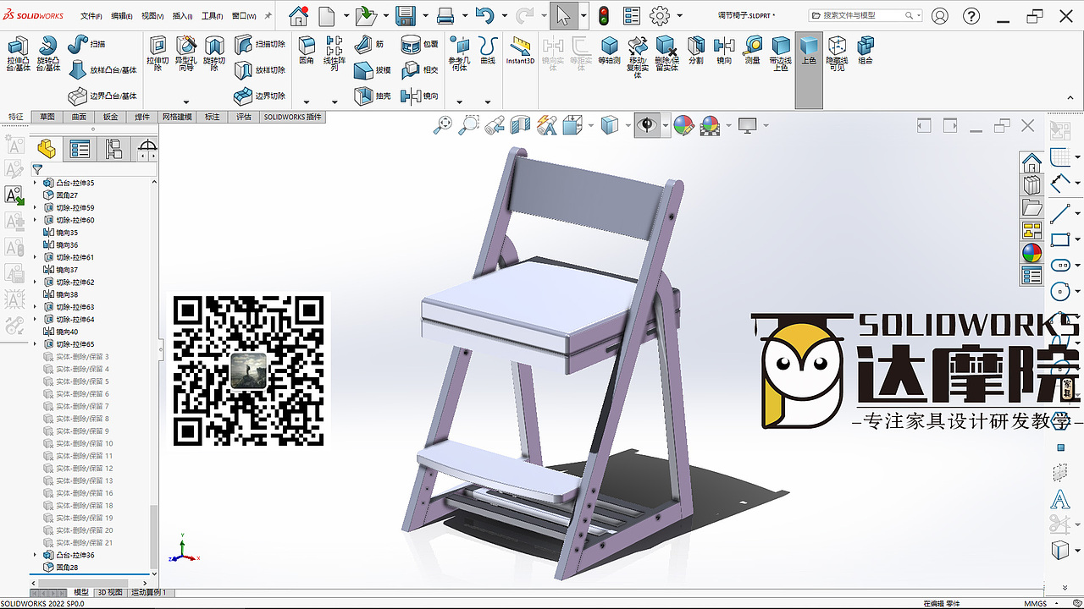Screen dimensions: 1084x609
Task: Open the 插入 Insert menu
Action: [183, 16]
